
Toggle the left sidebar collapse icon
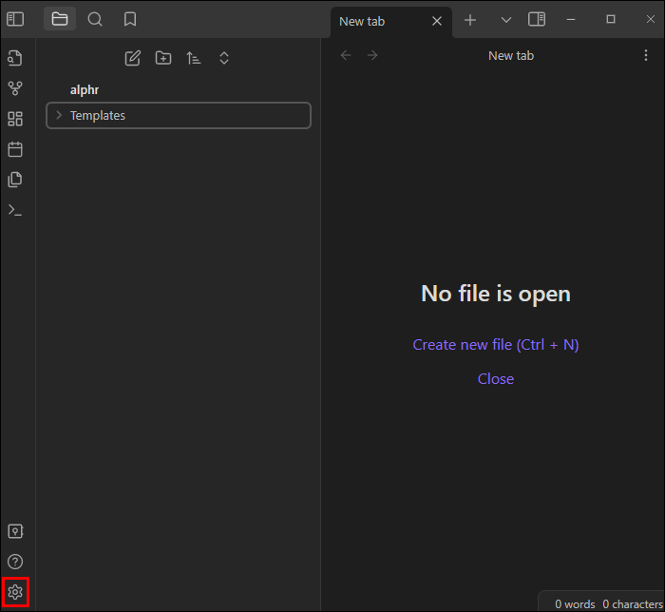click(x=15, y=19)
